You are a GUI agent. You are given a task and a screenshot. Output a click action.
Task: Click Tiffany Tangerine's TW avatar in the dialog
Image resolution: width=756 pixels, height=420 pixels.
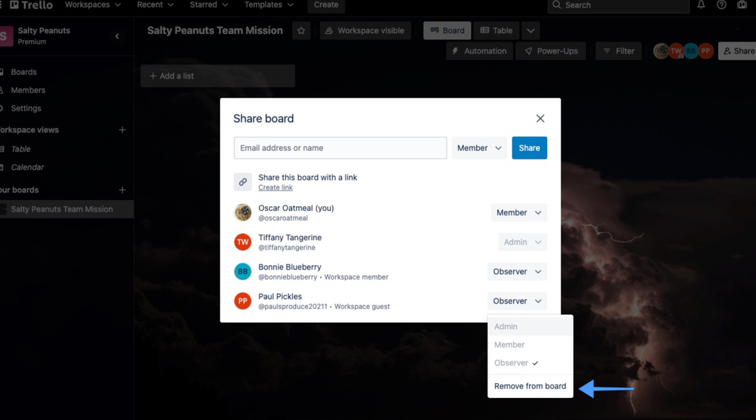(x=243, y=242)
